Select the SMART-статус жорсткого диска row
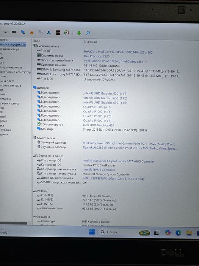 [62, 182]
